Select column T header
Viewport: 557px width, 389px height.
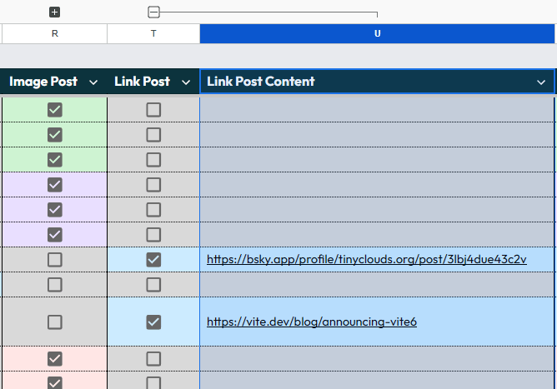[x=153, y=33]
